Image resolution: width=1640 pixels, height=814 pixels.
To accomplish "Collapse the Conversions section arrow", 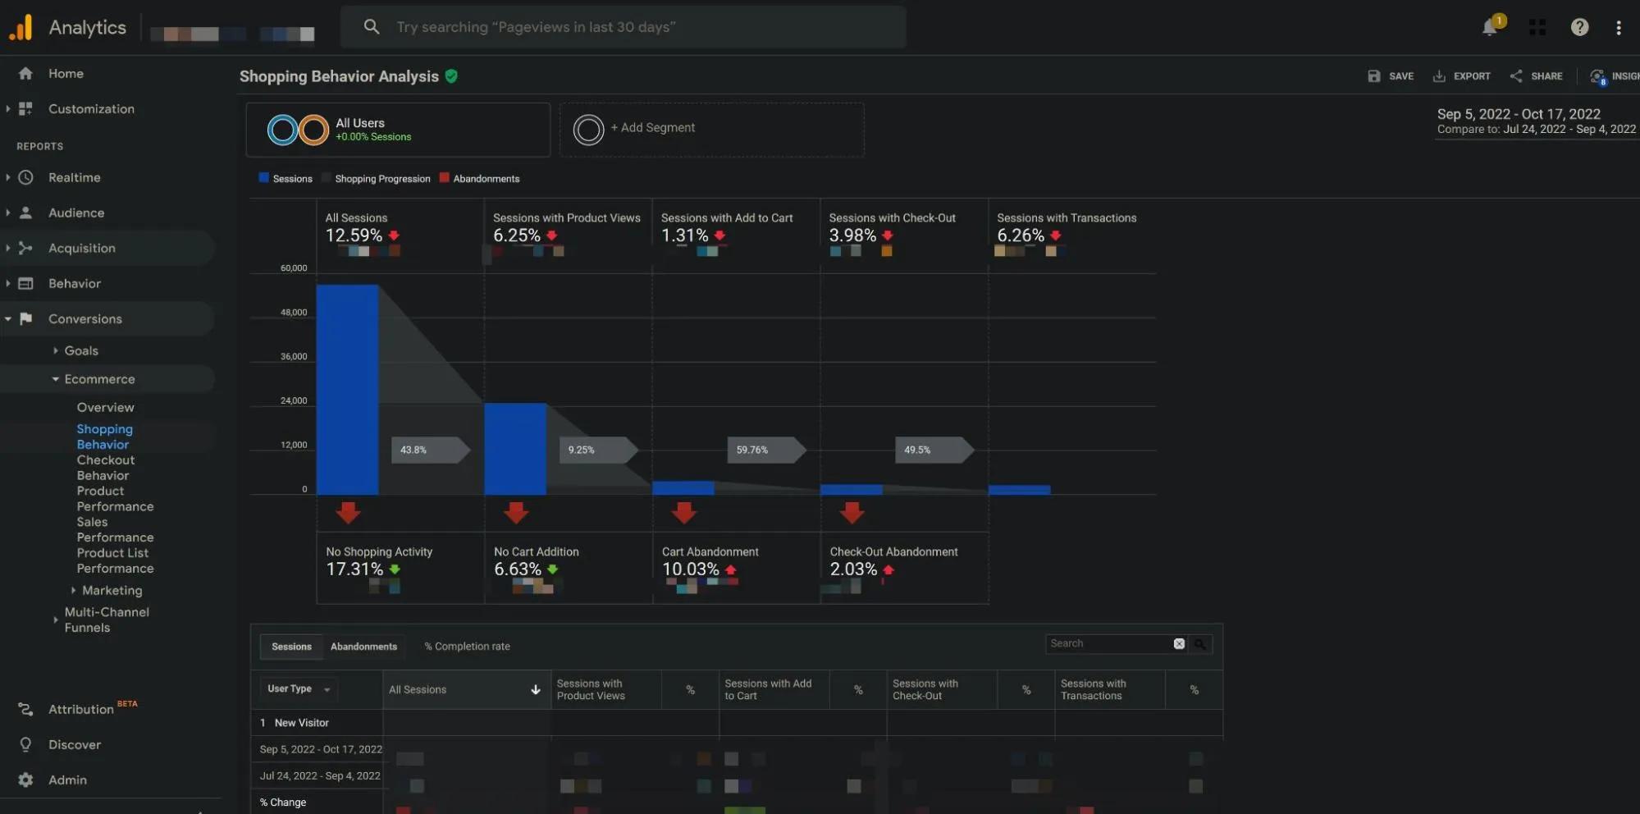I will tap(7, 318).
